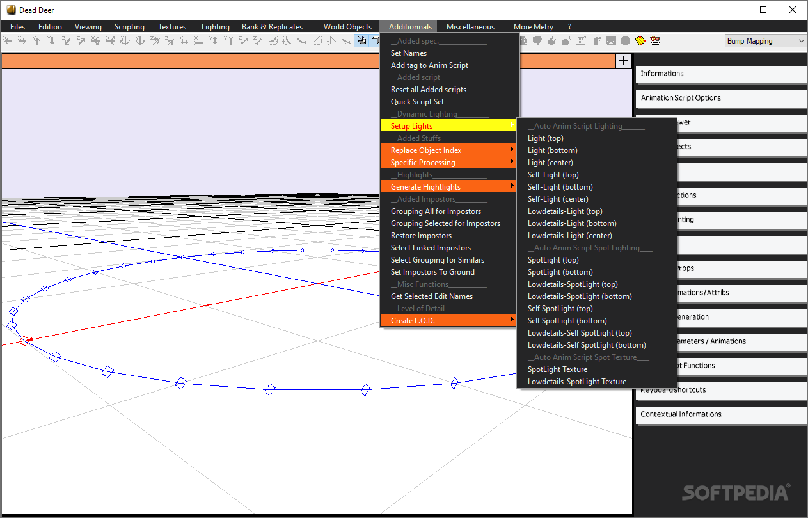Screen dimensions: 808x518
Task: Click the yellow notepad toolbar icon
Action: [x=640, y=40]
